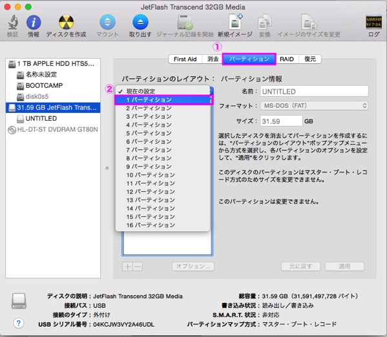Click the journaling (ジャーナル記録を開始) icon
Screen dimensions: 387x337
click(x=185, y=22)
